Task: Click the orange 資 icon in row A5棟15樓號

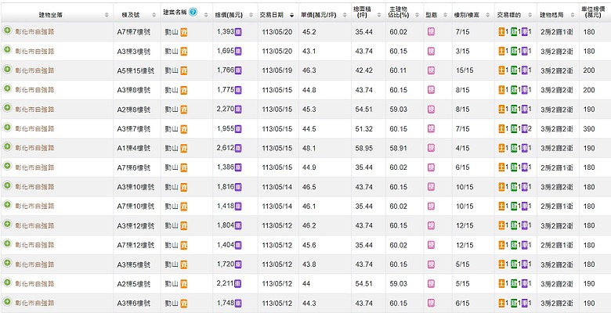Action: click(x=183, y=71)
